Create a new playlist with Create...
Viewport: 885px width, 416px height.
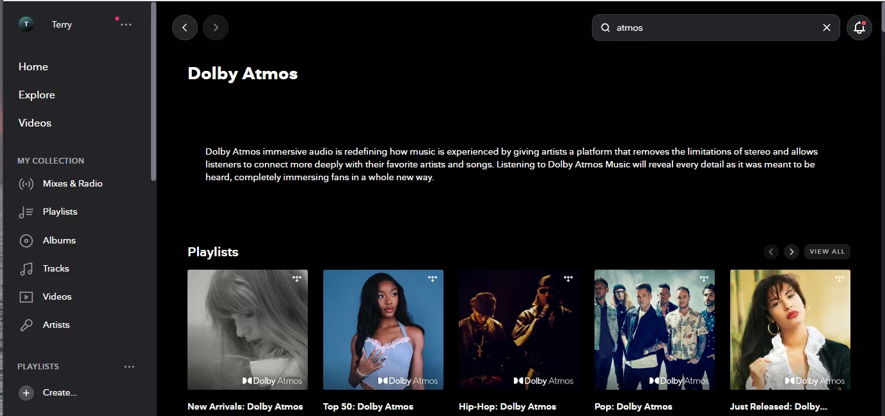point(48,393)
